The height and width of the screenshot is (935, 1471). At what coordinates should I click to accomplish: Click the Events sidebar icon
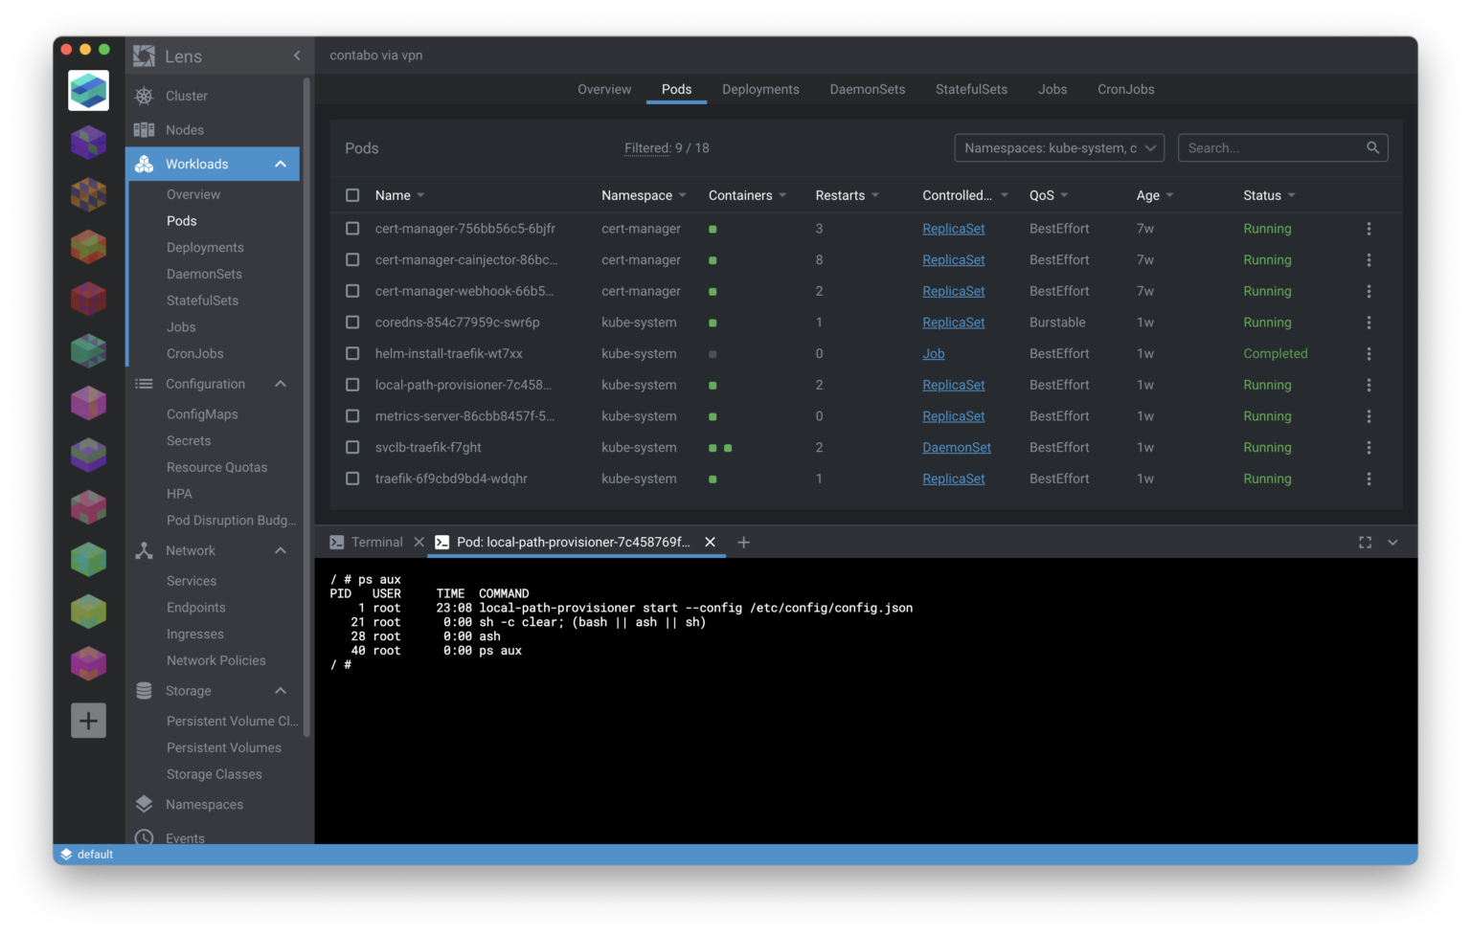145,837
